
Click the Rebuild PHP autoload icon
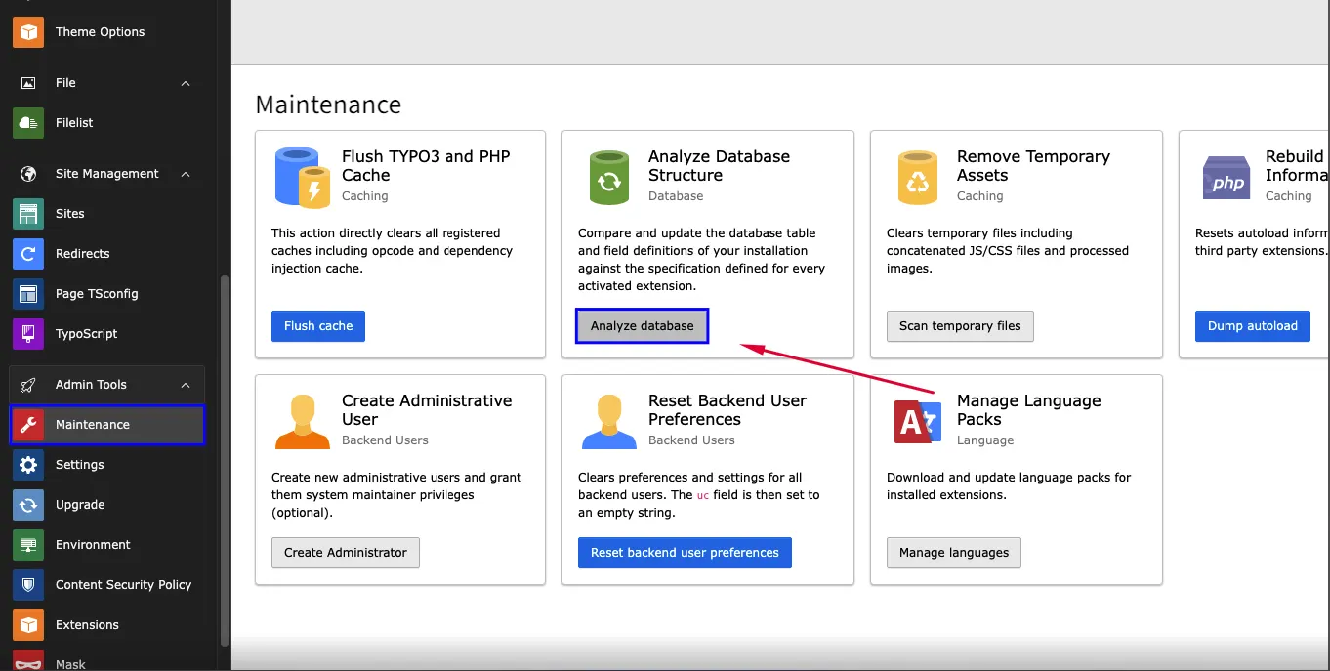coord(1226,178)
